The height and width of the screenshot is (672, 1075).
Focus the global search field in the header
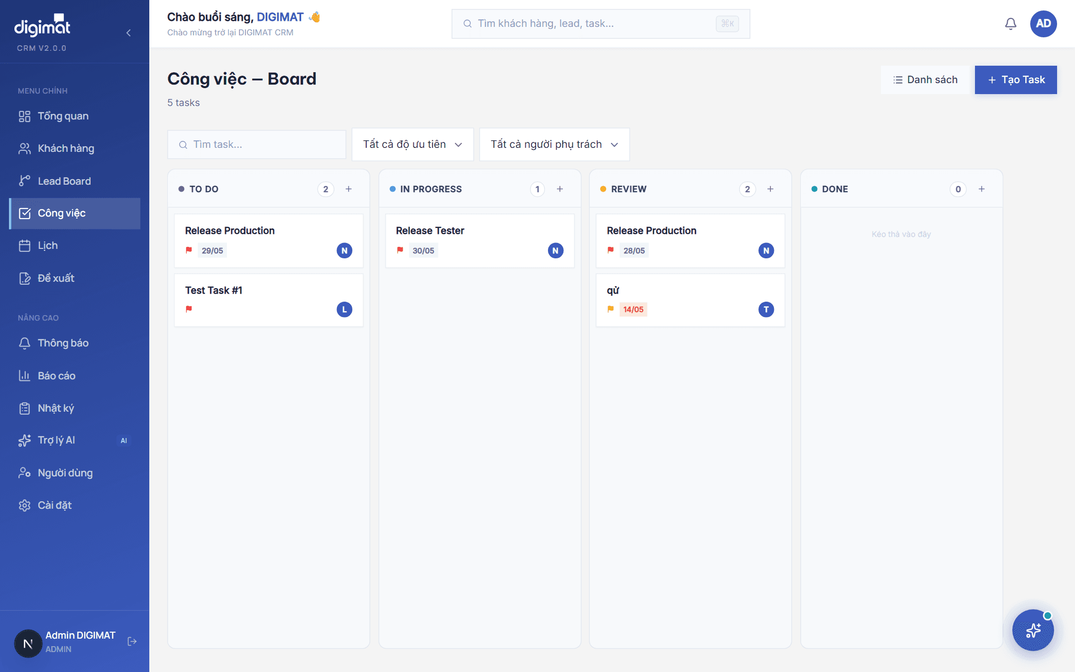pyautogui.click(x=601, y=24)
